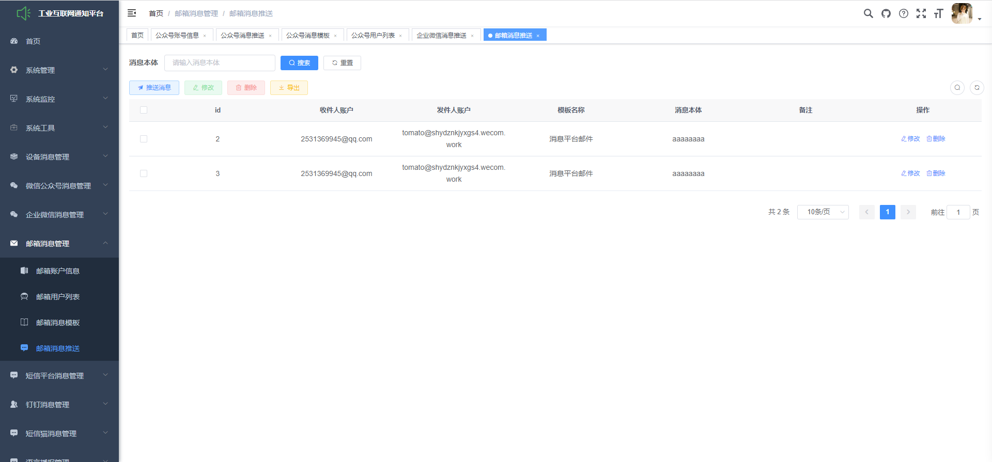
Task: Refresh the table via round refresh icon
Action: [977, 88]
